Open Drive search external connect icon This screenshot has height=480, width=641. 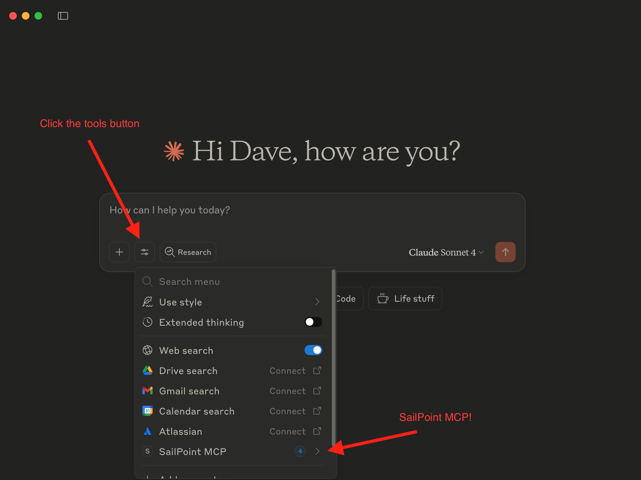click(x=317, y=371)
